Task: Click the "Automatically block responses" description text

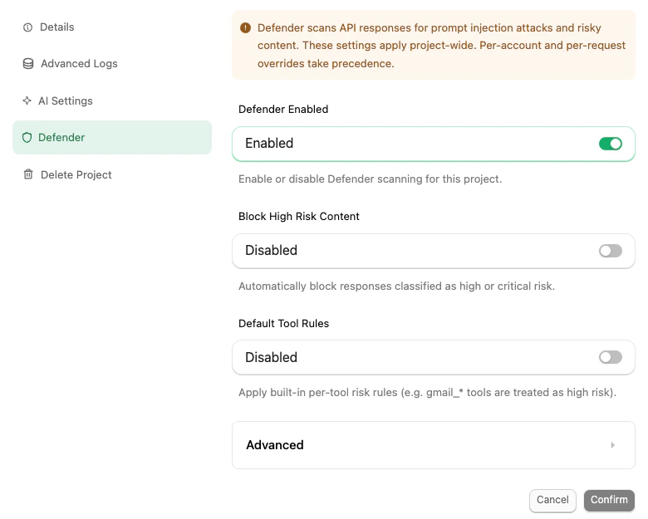Action: coord(397,286)
